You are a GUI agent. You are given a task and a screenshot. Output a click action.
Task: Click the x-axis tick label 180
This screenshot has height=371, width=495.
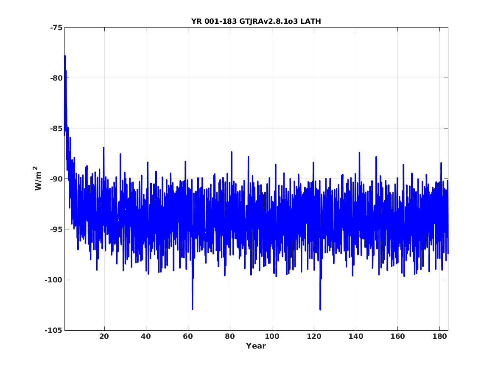pyautogui.click(x=439, y=336)
